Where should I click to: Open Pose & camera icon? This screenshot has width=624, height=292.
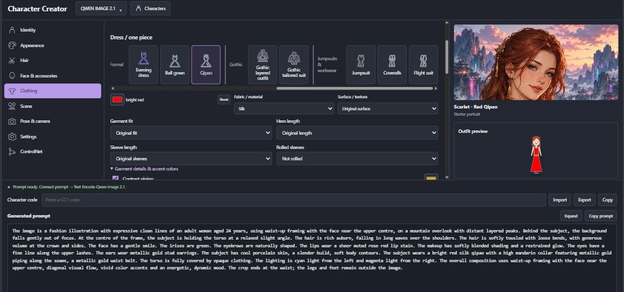point(13,121)
